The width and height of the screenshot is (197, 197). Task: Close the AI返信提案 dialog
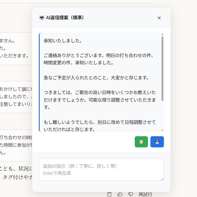159,18
